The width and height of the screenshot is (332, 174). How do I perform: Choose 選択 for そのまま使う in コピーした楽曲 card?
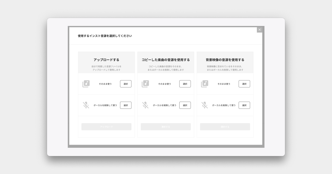click(x=185, y=84)
